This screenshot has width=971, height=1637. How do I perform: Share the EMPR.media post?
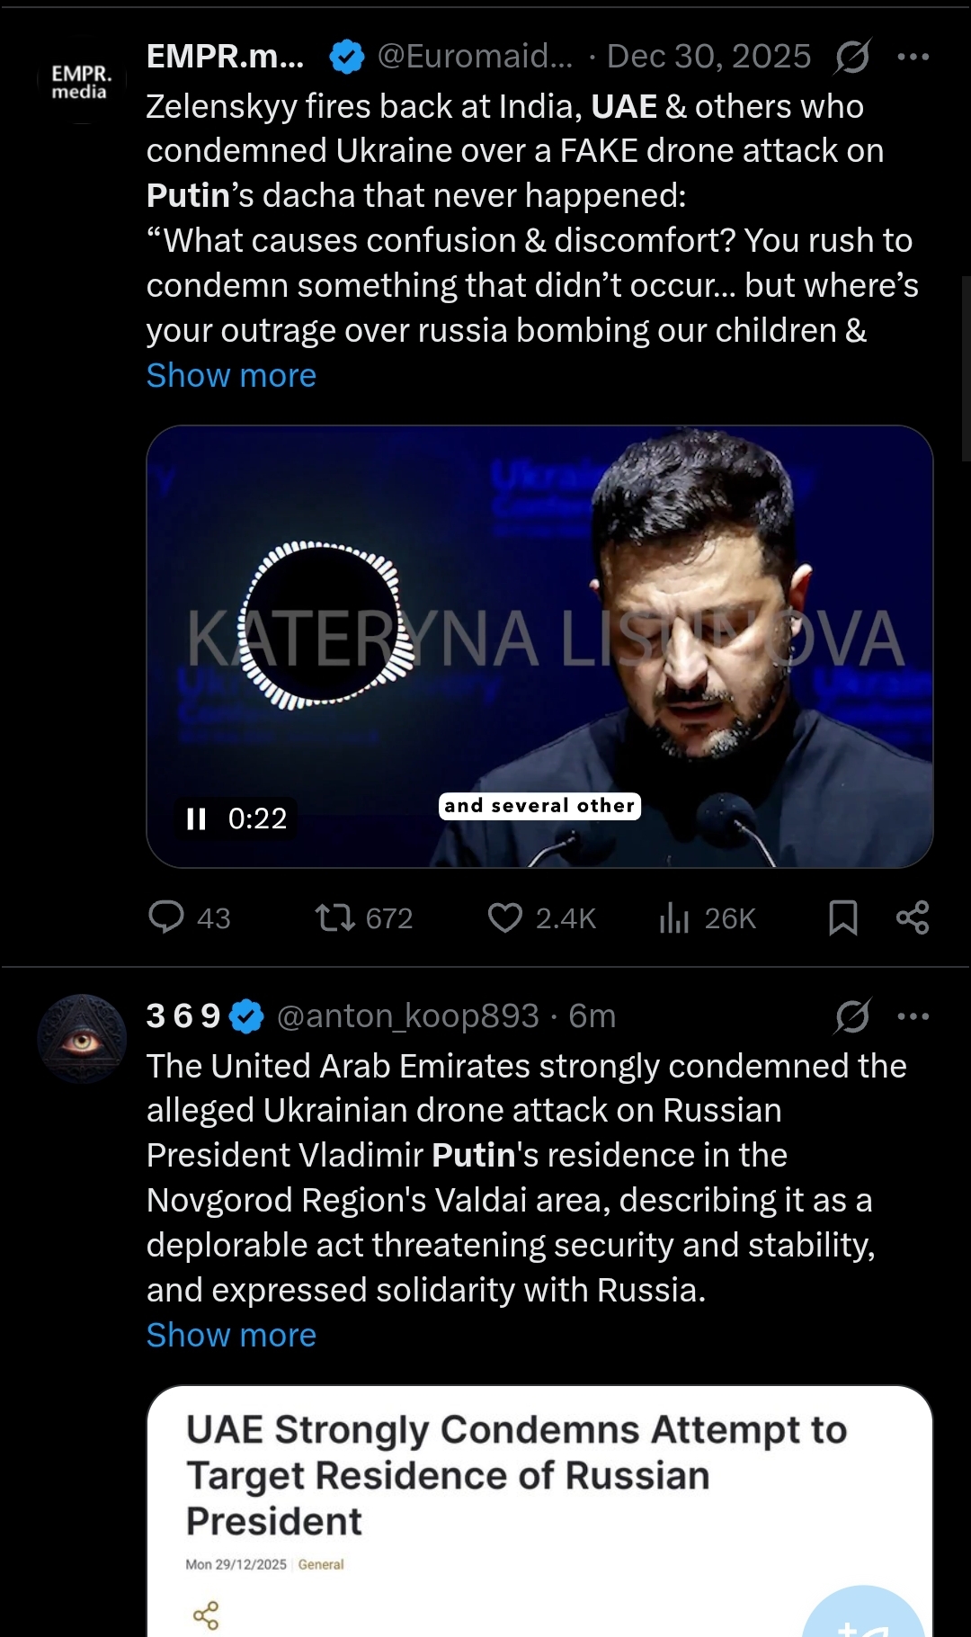913,917
